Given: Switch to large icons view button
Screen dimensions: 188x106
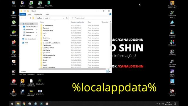Looking at the screenshot, I should pos(110,71).
